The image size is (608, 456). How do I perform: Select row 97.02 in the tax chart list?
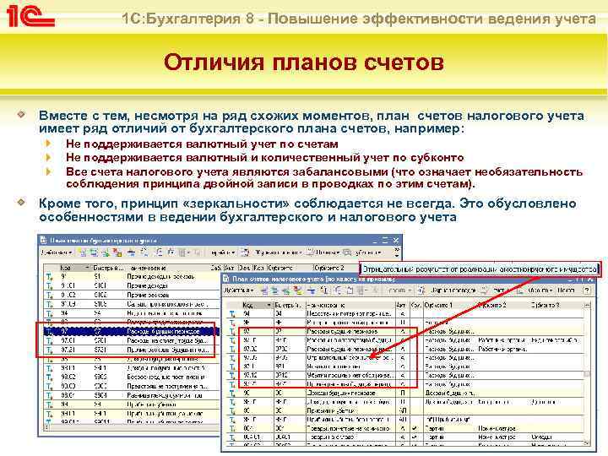pos(405,349)
